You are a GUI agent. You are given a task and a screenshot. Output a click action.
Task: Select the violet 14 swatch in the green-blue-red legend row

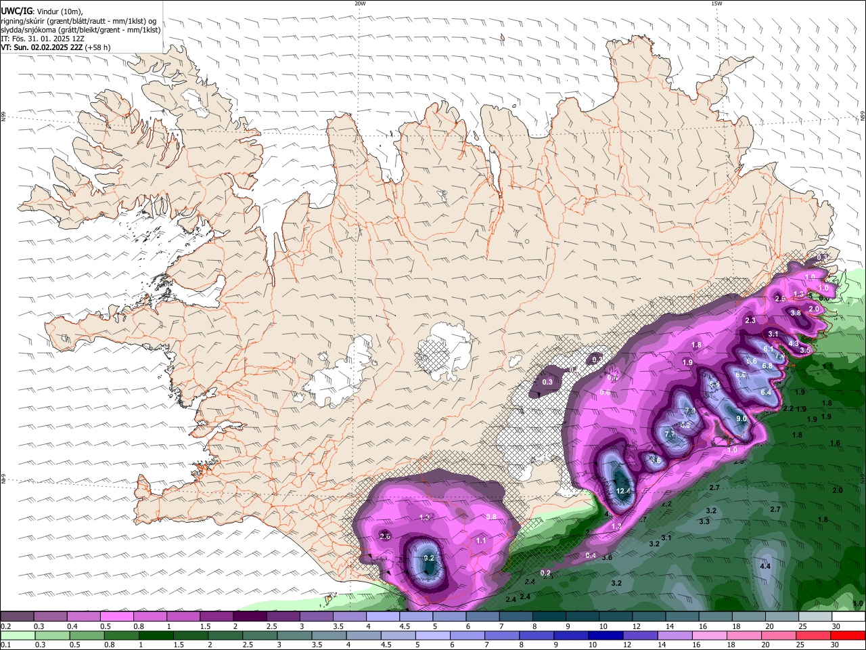coord(674,635)
